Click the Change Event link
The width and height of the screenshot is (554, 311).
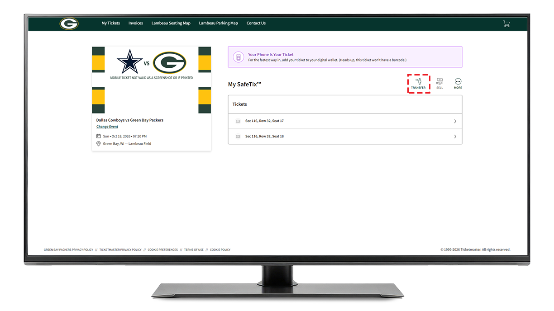pos(107,127)
